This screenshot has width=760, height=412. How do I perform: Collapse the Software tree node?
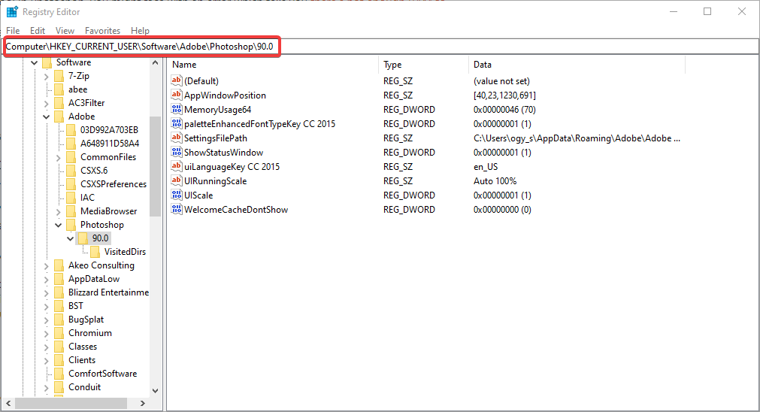[x=34, y=62]
